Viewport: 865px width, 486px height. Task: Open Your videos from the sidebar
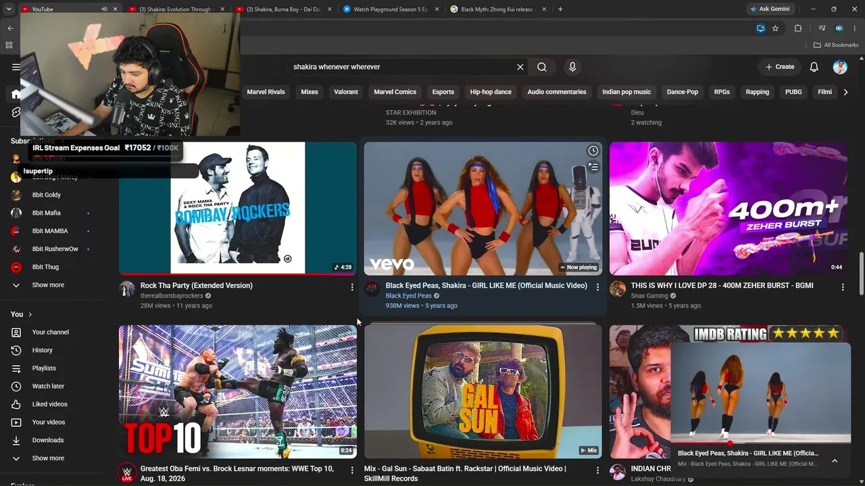tap(49, 423)
